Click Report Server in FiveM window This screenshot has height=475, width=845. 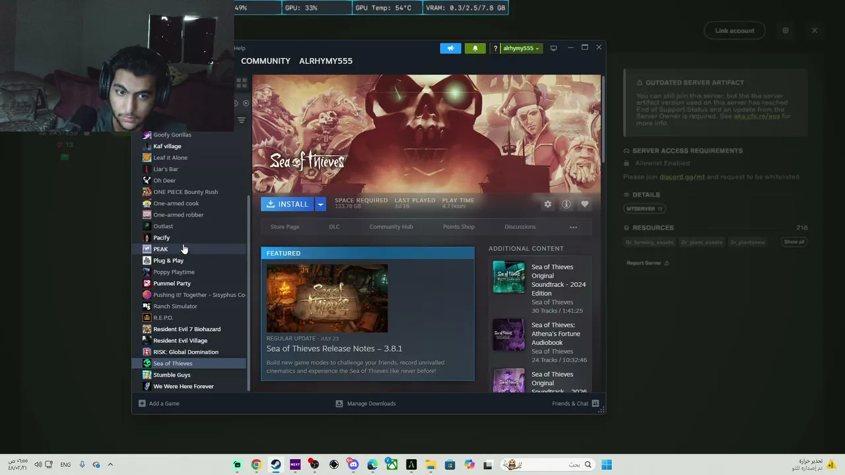coord(648,263)
